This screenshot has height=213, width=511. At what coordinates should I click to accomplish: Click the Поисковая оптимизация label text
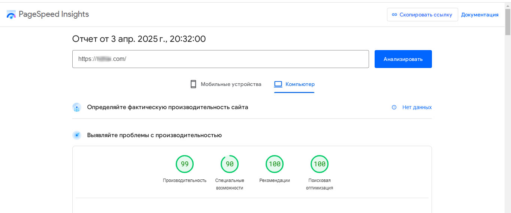tap(320, 184)
